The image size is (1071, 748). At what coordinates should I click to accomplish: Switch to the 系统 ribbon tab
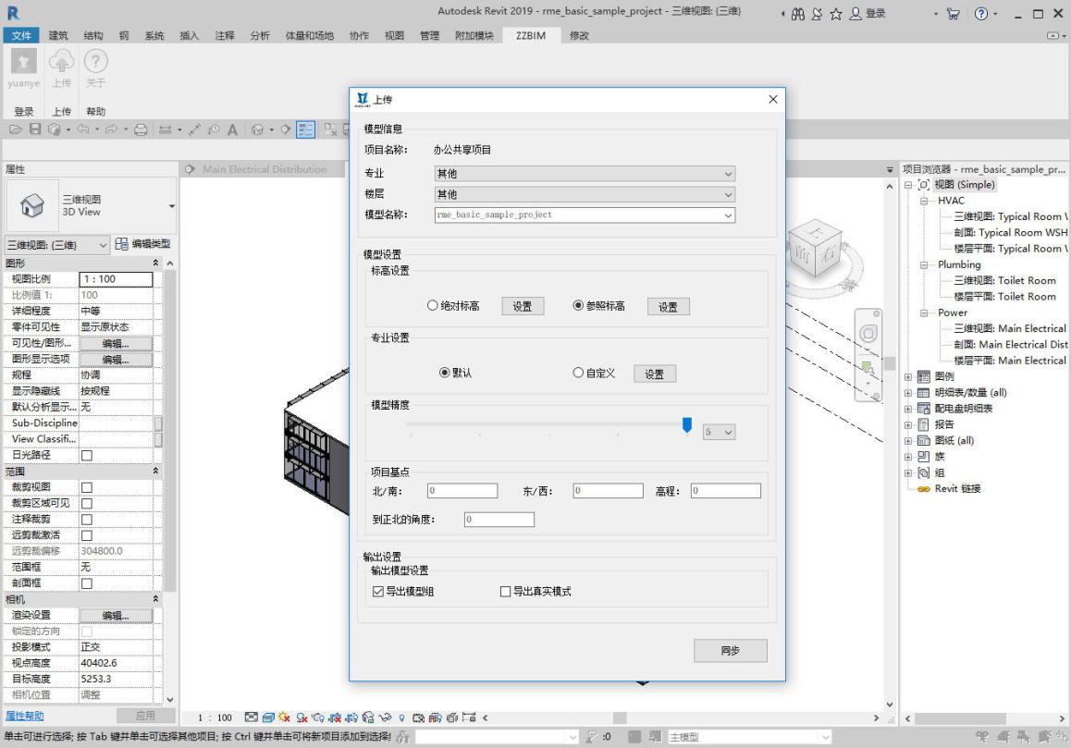point(154,35)
